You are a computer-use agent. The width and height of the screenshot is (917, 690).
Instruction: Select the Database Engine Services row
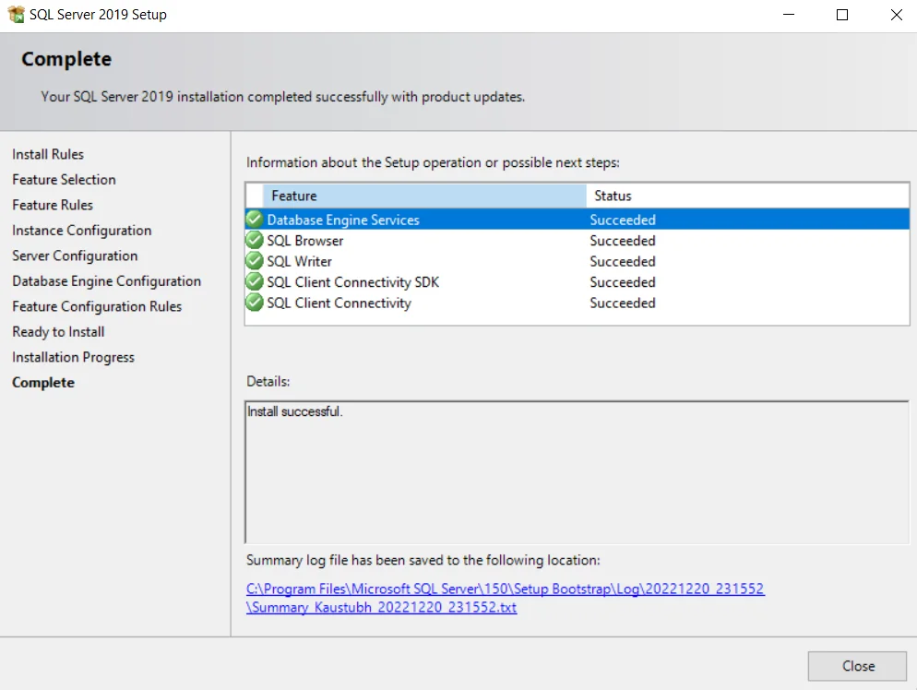point(415,220)
